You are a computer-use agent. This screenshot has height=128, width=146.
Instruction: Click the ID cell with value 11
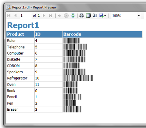(x=49, y=85)
